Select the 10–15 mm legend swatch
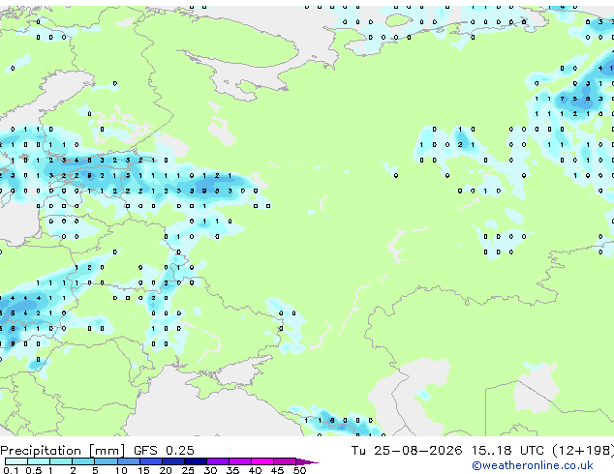Image resolution: width=614 pixels, height=474 pixels. (128, 461)
